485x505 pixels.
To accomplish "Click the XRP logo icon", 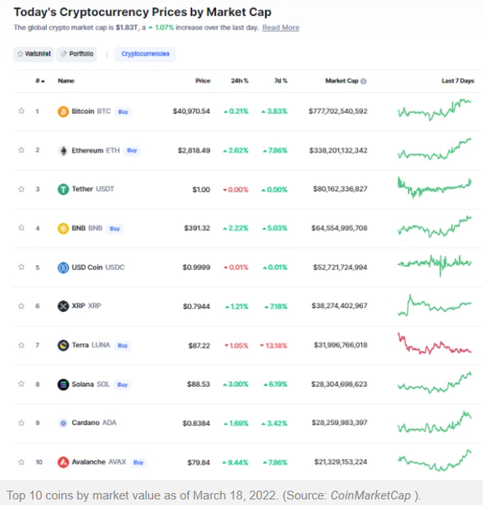I will [x=63, y=306].
